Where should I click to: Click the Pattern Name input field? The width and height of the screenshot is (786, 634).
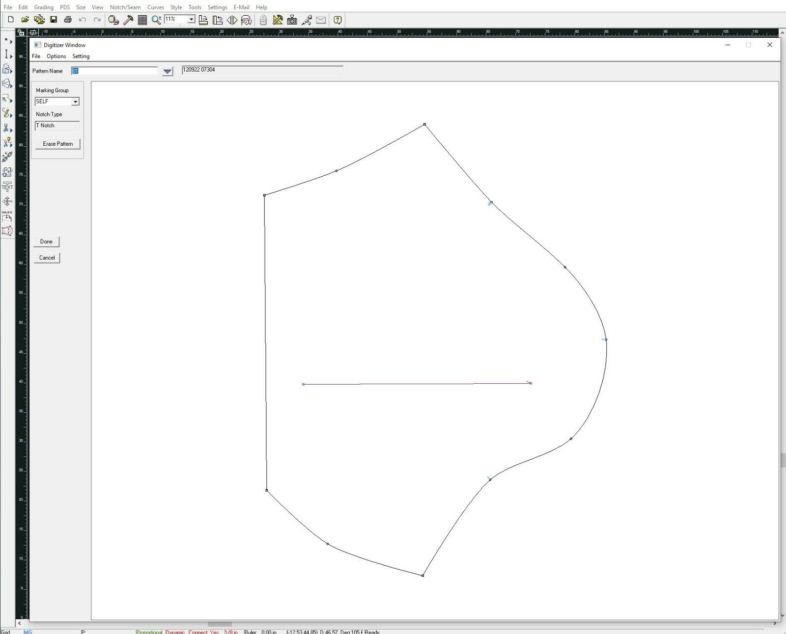pos(114,71)
